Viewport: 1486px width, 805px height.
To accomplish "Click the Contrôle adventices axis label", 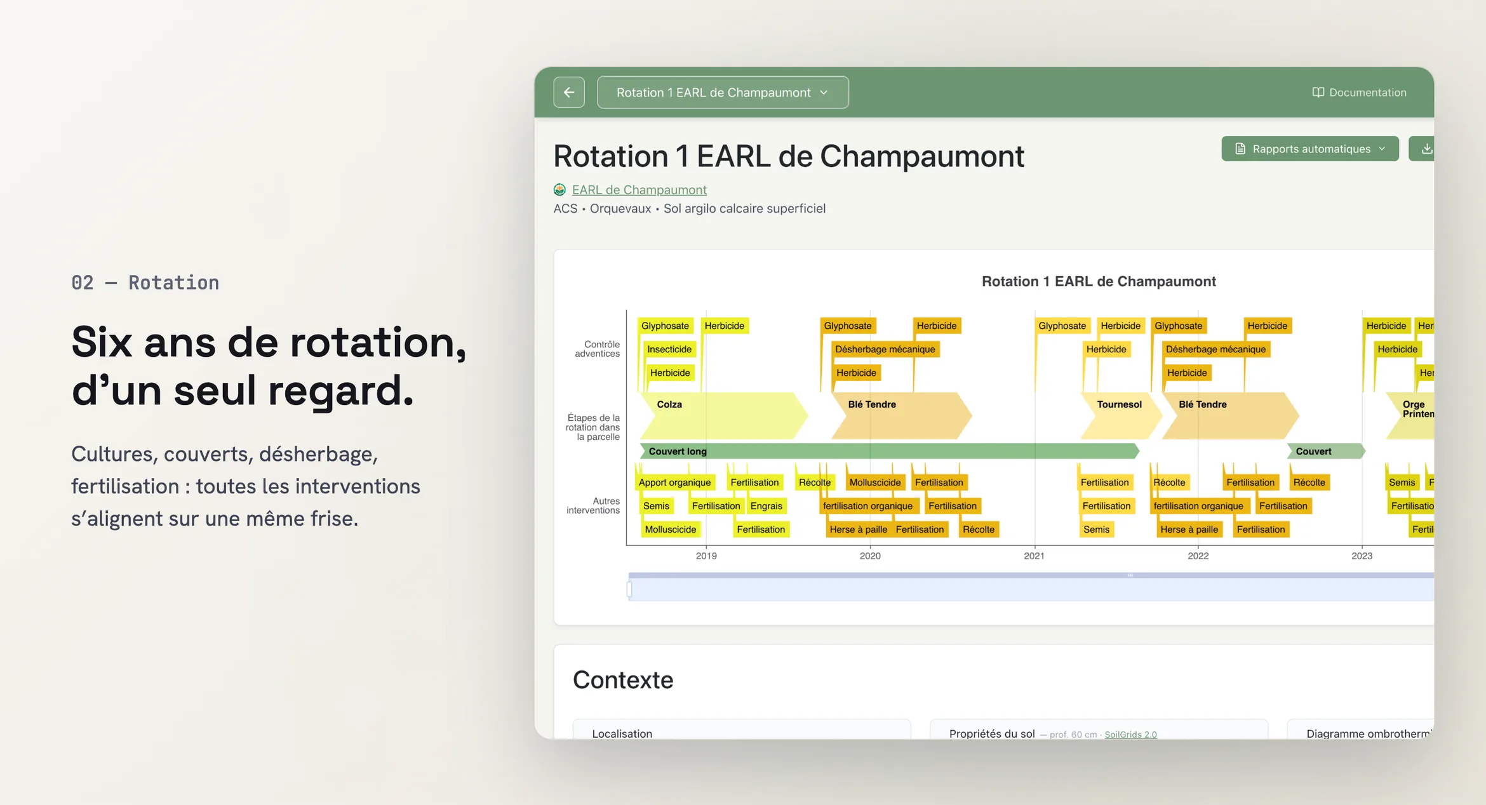I will 597,349.
